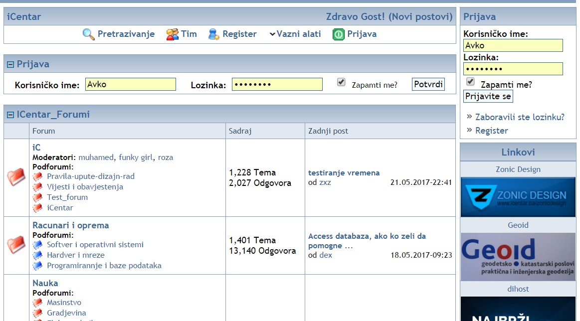
Task: Click the red folder icon beside iC forum
Action: click(x=16, y=177)
